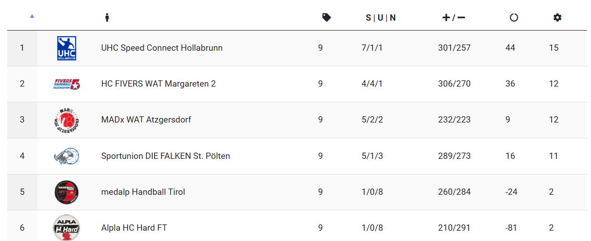Image resolution: width=591 pixels, height=241 pixels.
Task: Click the ascending sort arrow in rank column
Action: click(32, 16)
